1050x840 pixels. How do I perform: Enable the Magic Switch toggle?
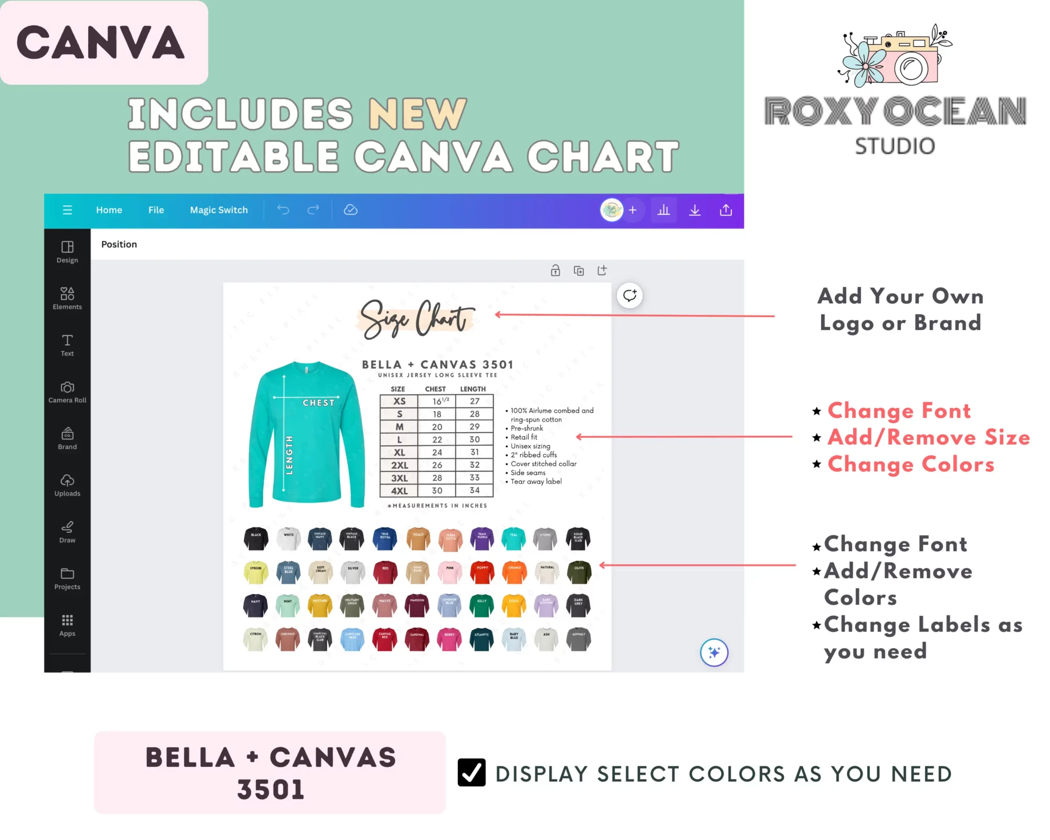218,209
